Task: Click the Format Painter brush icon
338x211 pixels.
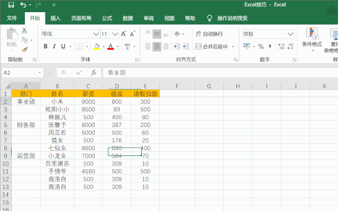Action: point(24,50)
